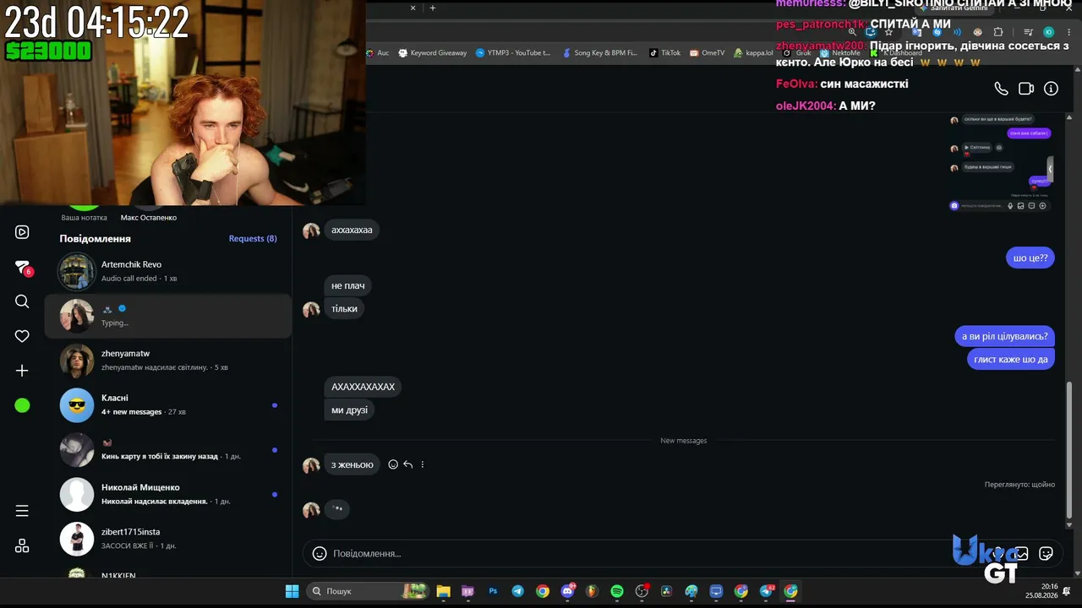
Task: Open the Николай Мищенко conversation
Action: pos(168,495)
